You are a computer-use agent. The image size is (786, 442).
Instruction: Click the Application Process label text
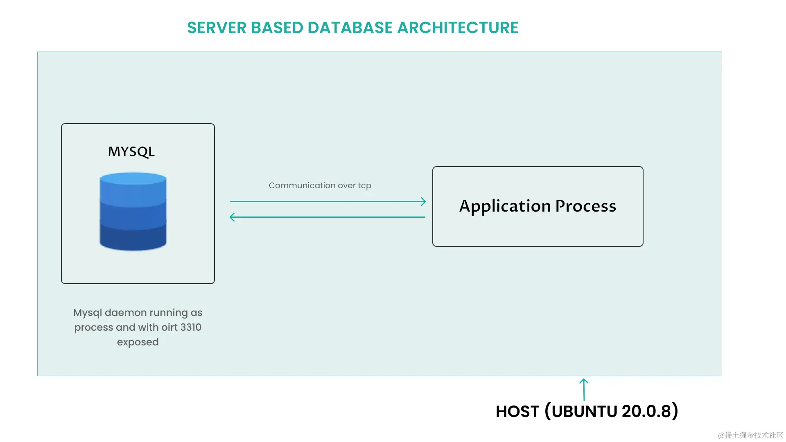point(538,206)
